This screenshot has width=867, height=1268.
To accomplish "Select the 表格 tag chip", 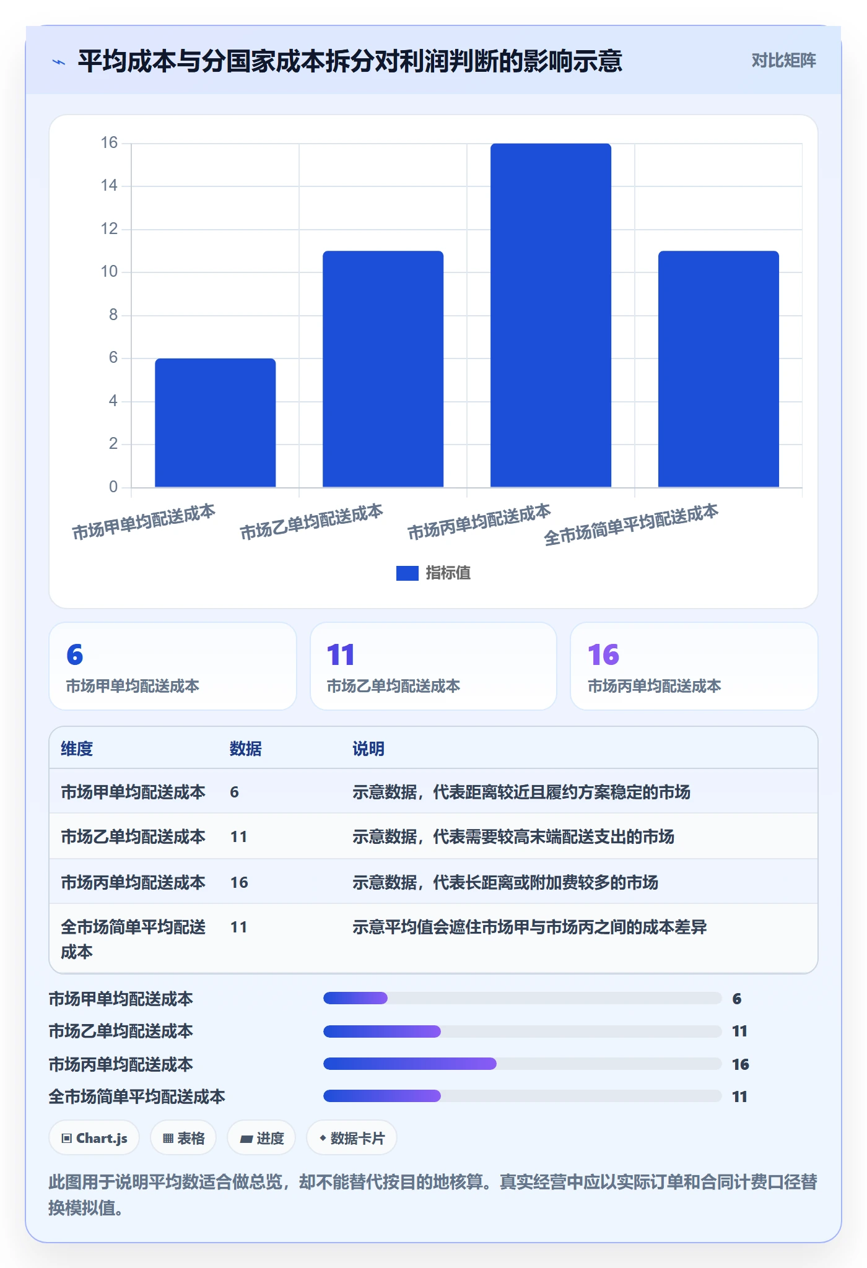I will tap(183, 1138).
